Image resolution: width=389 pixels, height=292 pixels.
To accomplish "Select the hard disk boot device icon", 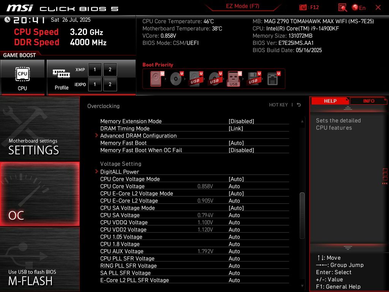I will [156, 79].
